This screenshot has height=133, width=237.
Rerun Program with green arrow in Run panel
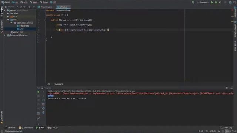click(x=39, y=92)
